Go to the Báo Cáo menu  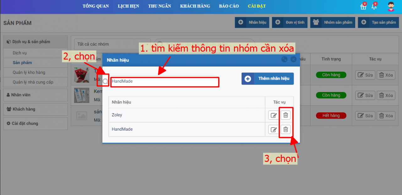pos(229,6)
